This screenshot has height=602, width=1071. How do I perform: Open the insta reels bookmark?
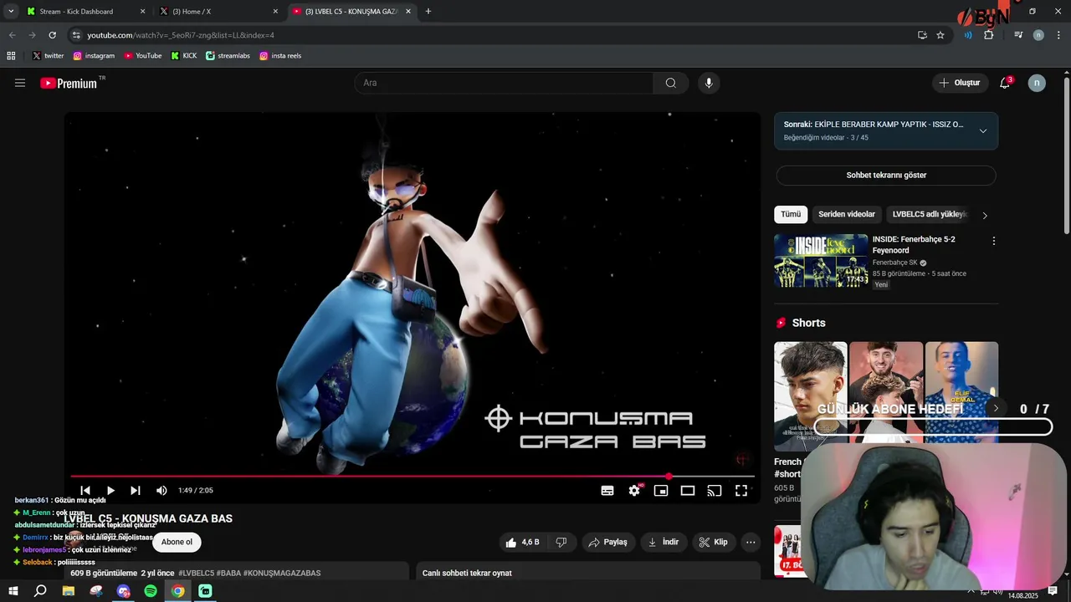point(280,56)
